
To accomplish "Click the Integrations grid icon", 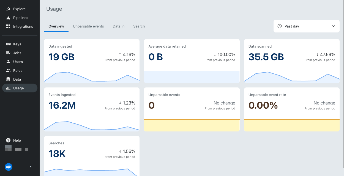I will (x=8, y=27).
